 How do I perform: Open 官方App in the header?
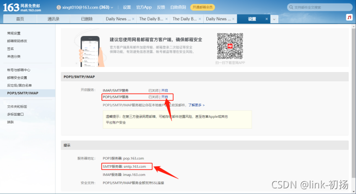144,7
